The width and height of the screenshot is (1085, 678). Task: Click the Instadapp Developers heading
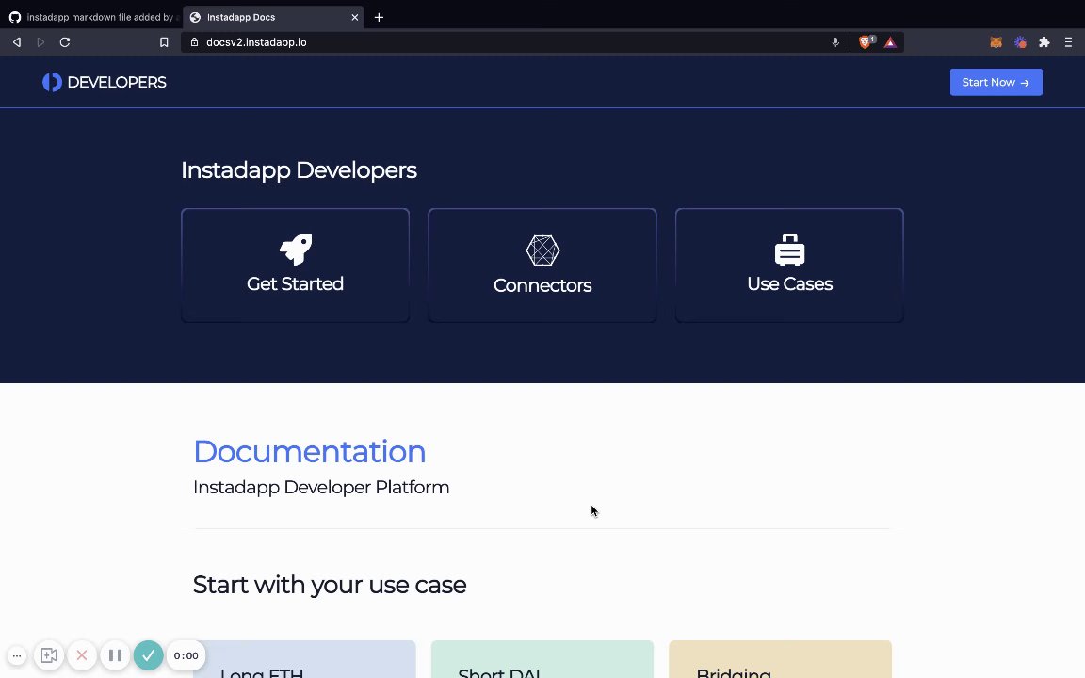click(299, 170)
